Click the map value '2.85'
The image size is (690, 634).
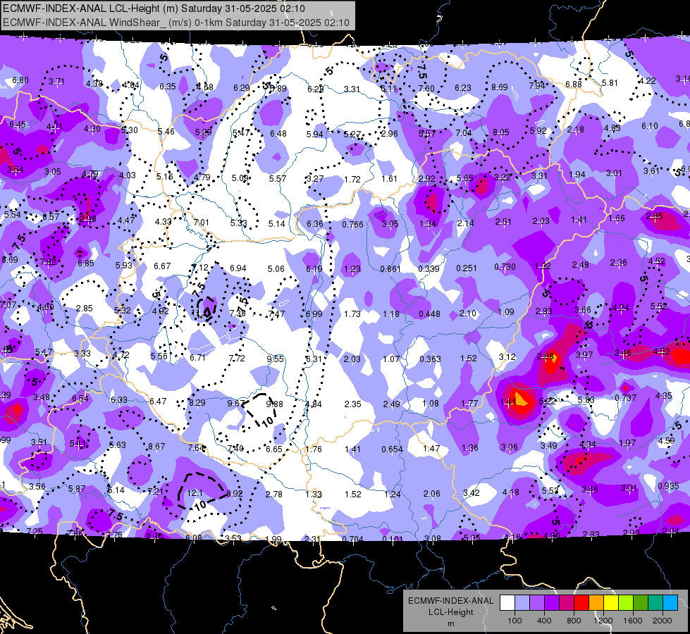84,309
